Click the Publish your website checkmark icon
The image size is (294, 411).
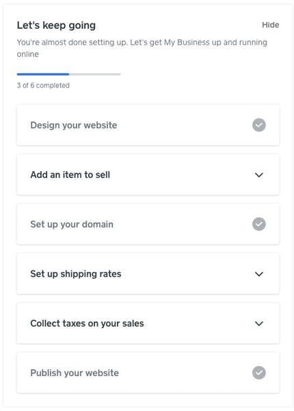(258, 373)
